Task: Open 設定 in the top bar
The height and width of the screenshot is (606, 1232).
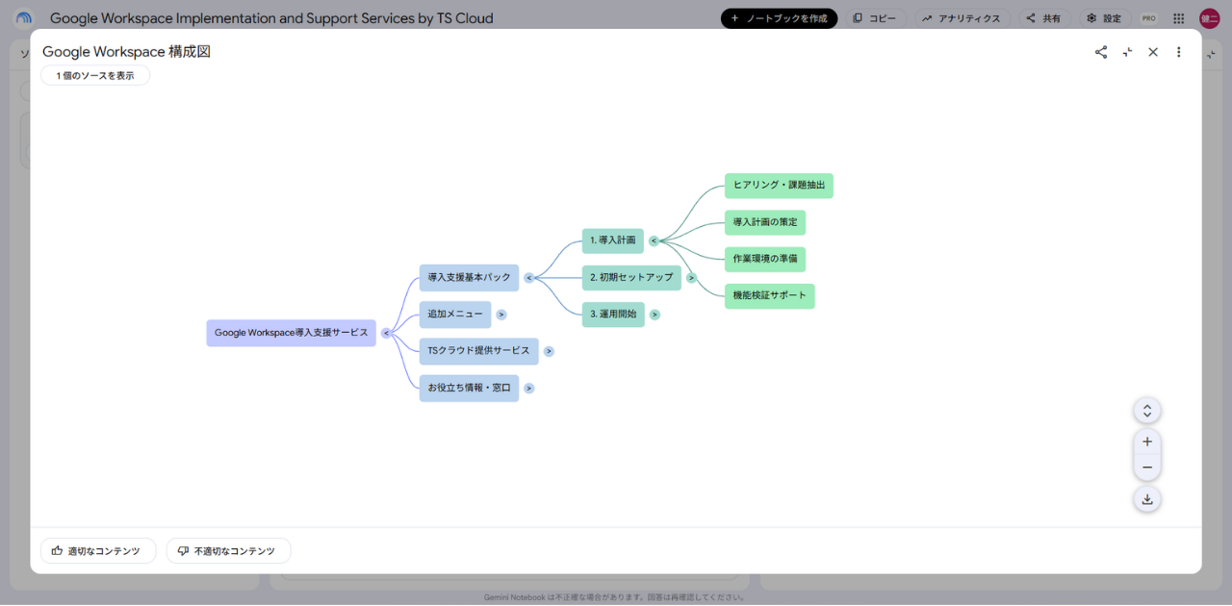Action: coord(1105,18)
